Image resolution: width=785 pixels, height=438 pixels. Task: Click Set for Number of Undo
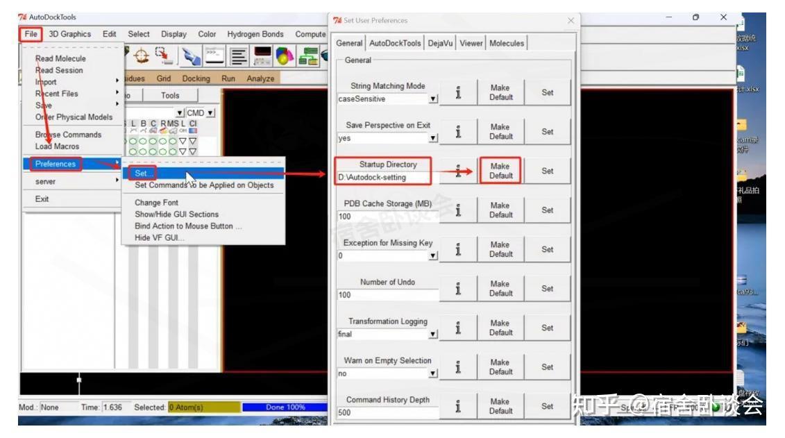pos(547,288)
